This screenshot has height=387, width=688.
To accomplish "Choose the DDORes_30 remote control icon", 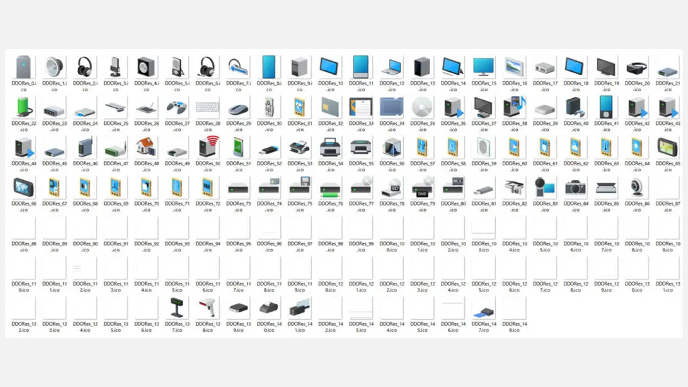I will pos(269,107).
